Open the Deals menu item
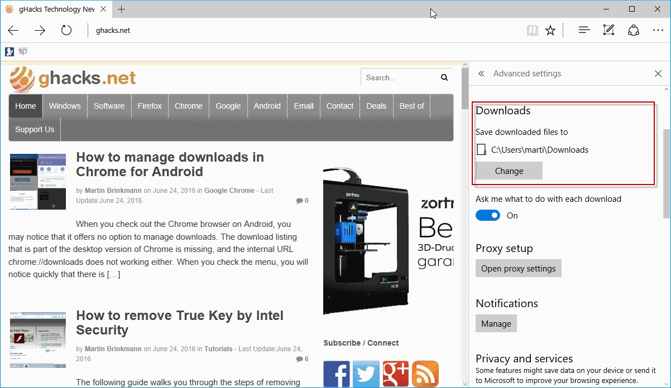Viewport: 671px width, 388px height. point(376,106)
